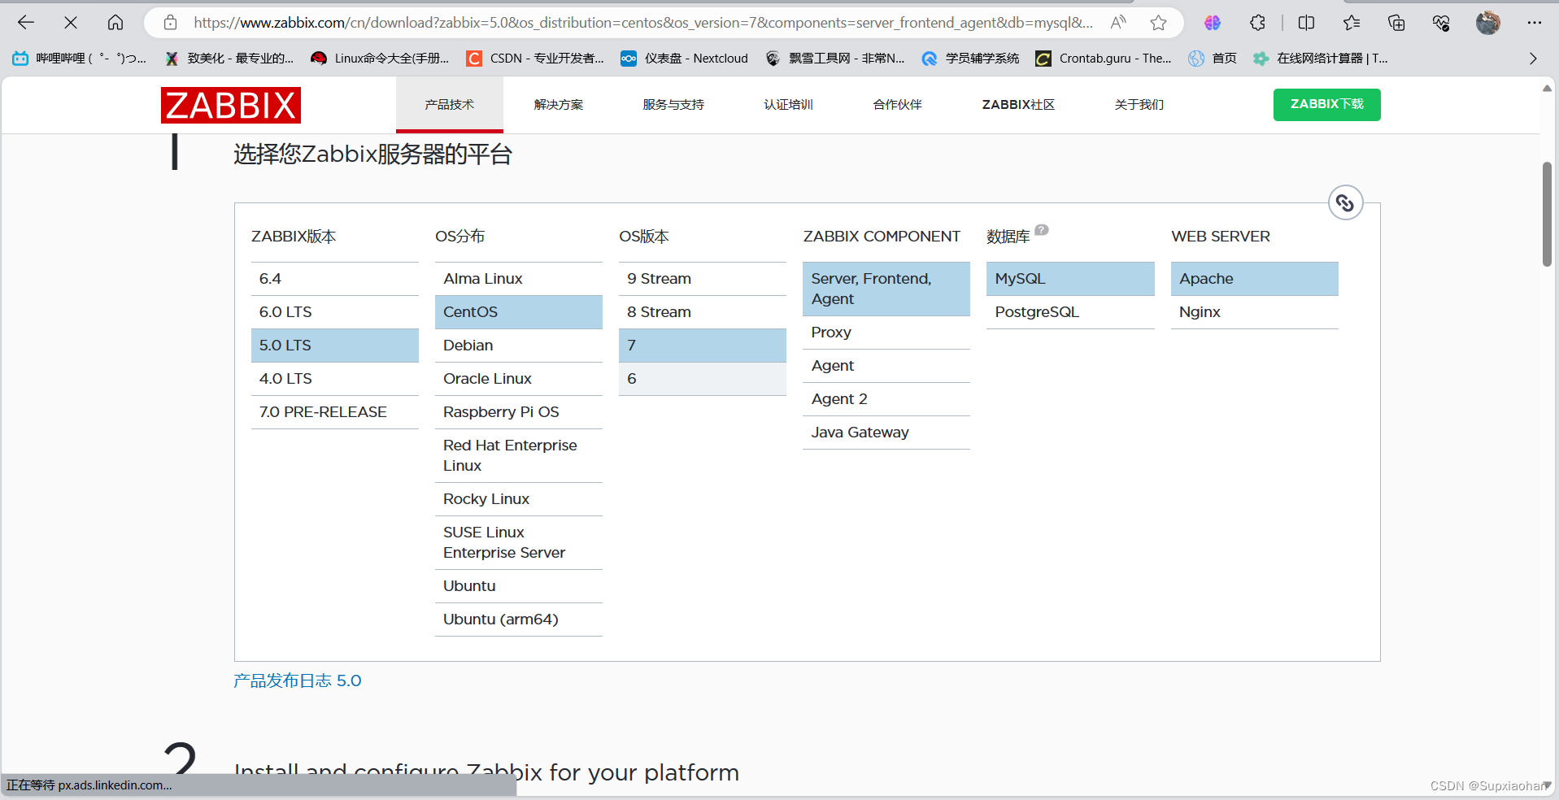The height and width of the screenshot is (800, 1559).
Task: Open 学员辅学系统 bookmark
Action: coord(970,59)
